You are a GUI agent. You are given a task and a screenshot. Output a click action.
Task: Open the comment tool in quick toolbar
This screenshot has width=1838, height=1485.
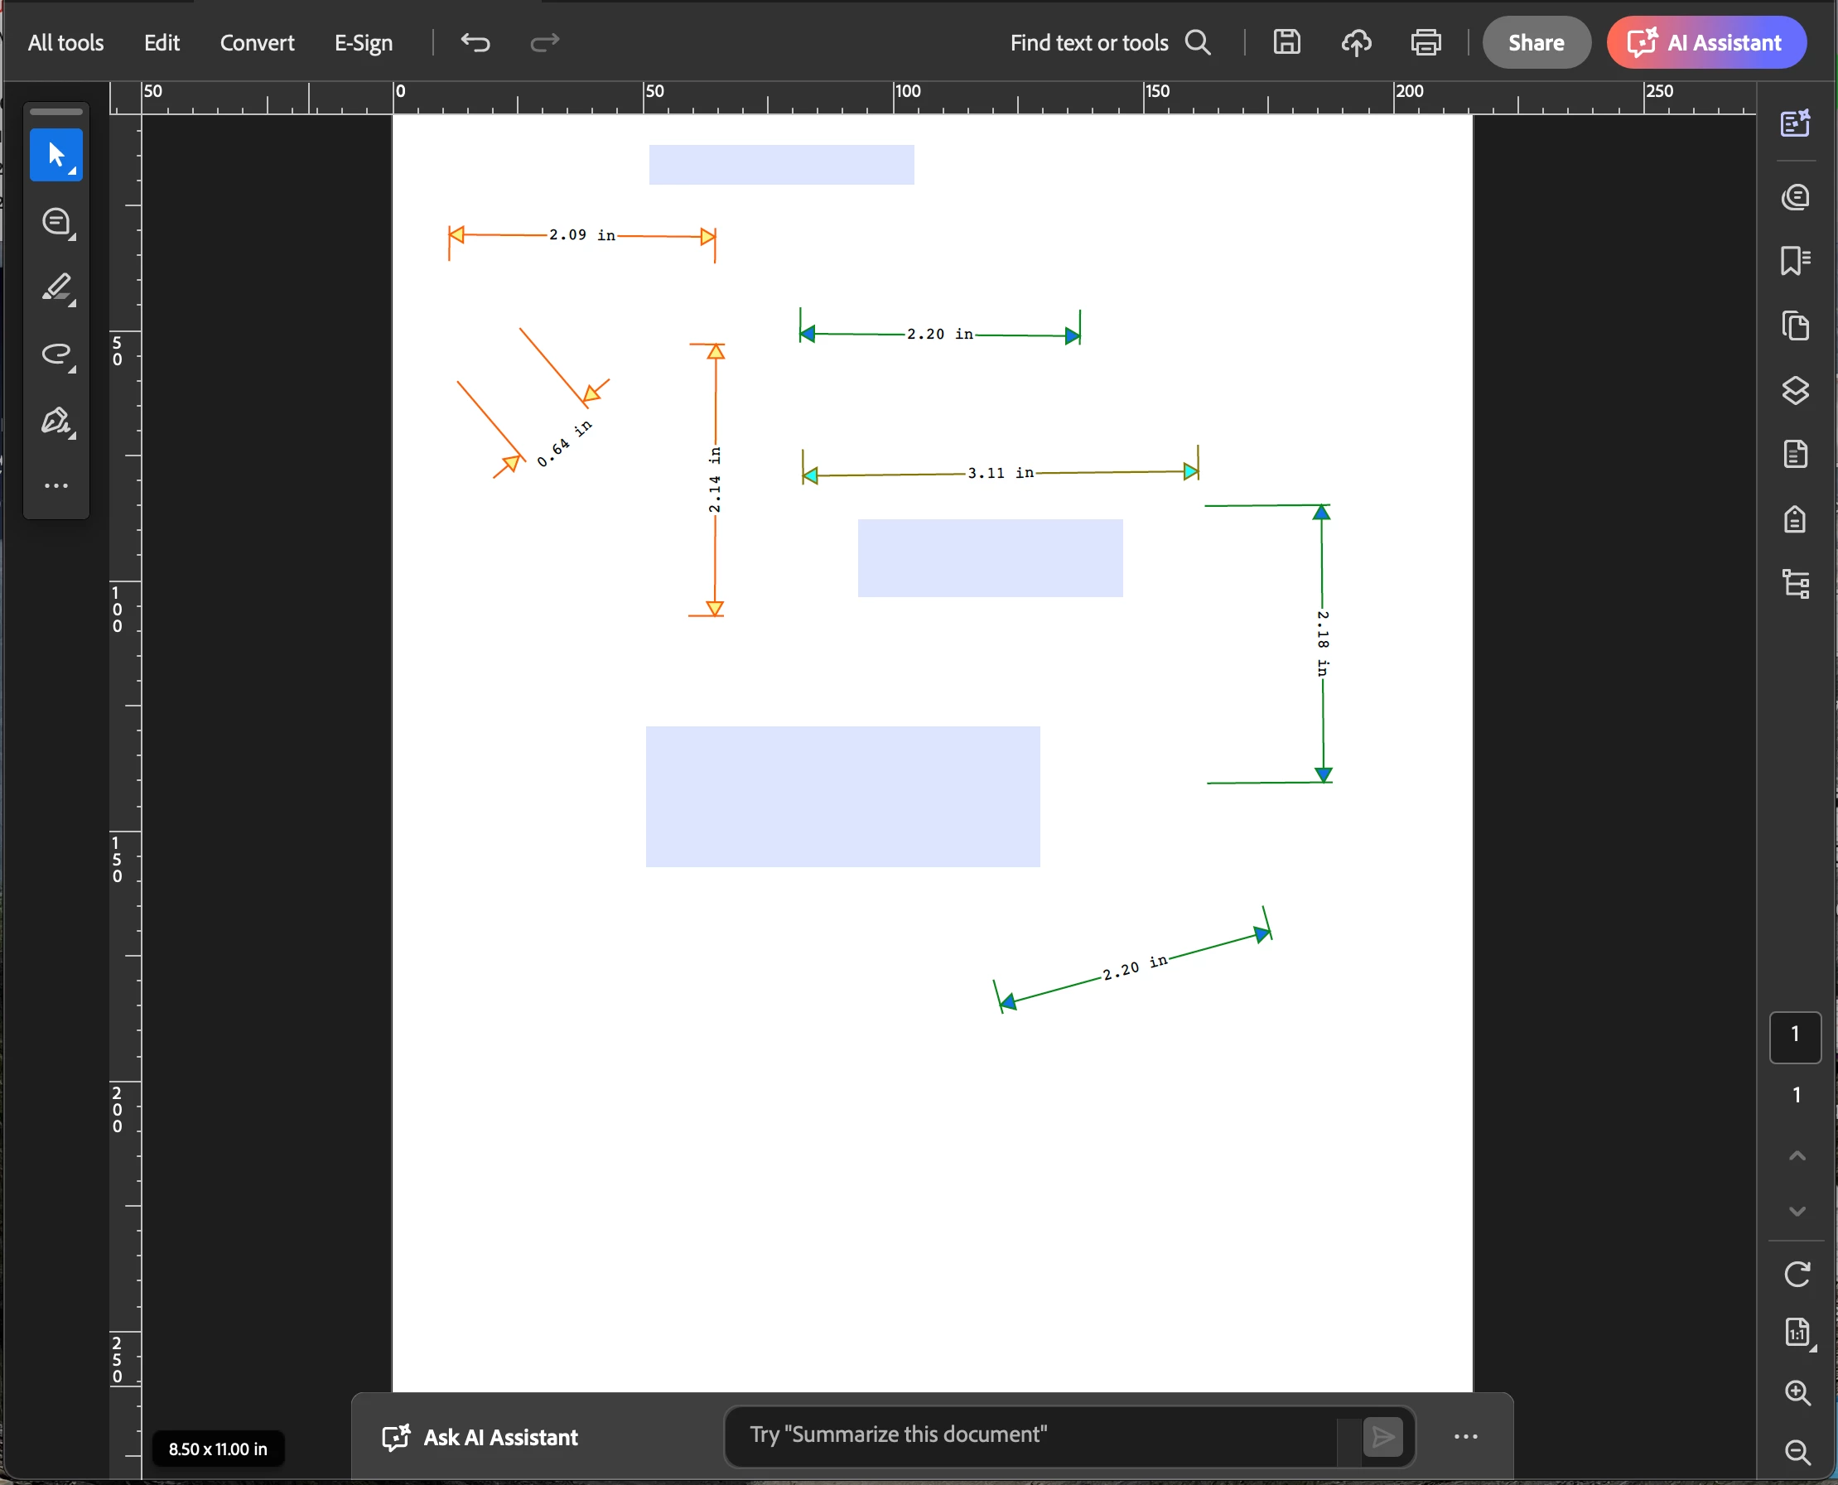coord(56,222)
